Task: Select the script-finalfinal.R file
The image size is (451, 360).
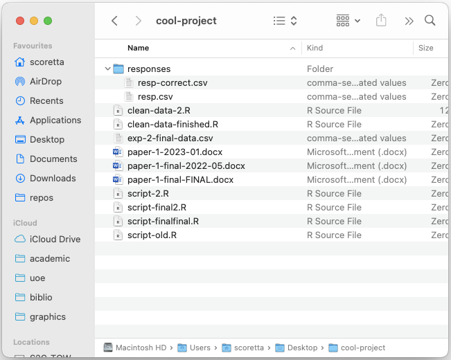Action: tap(163, 221)
